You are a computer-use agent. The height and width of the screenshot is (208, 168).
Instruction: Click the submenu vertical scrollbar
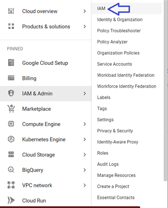tap(165, 91)
